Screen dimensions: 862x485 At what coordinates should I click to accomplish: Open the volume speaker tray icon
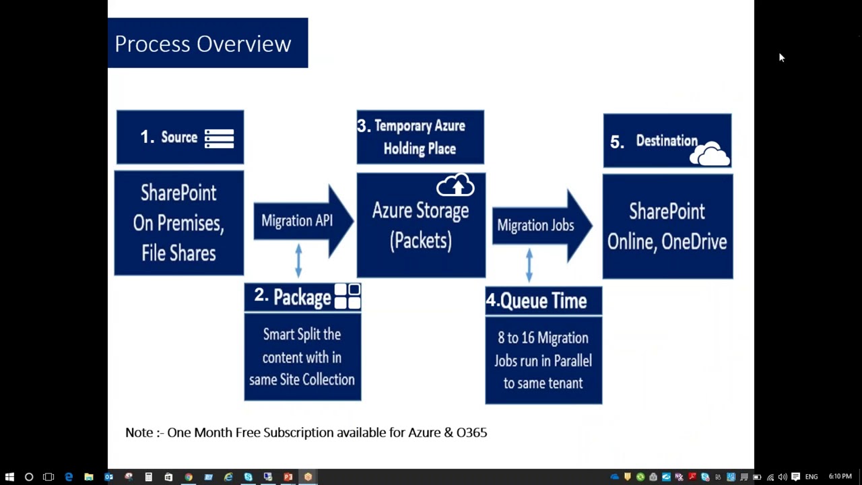(x=783, y=477)
